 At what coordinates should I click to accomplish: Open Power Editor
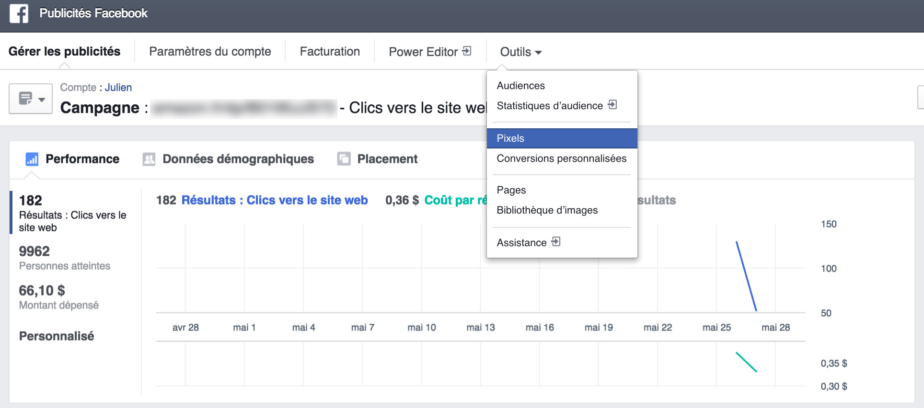coord(430,51)
